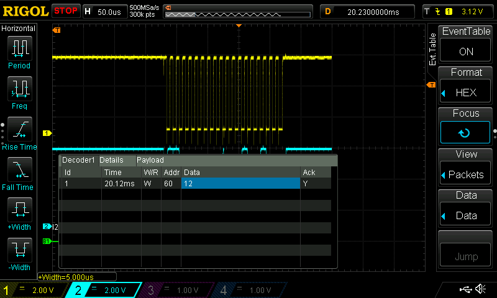Click the trigger rising edge icon
This screenshot has height=298, width=497.
438,12
